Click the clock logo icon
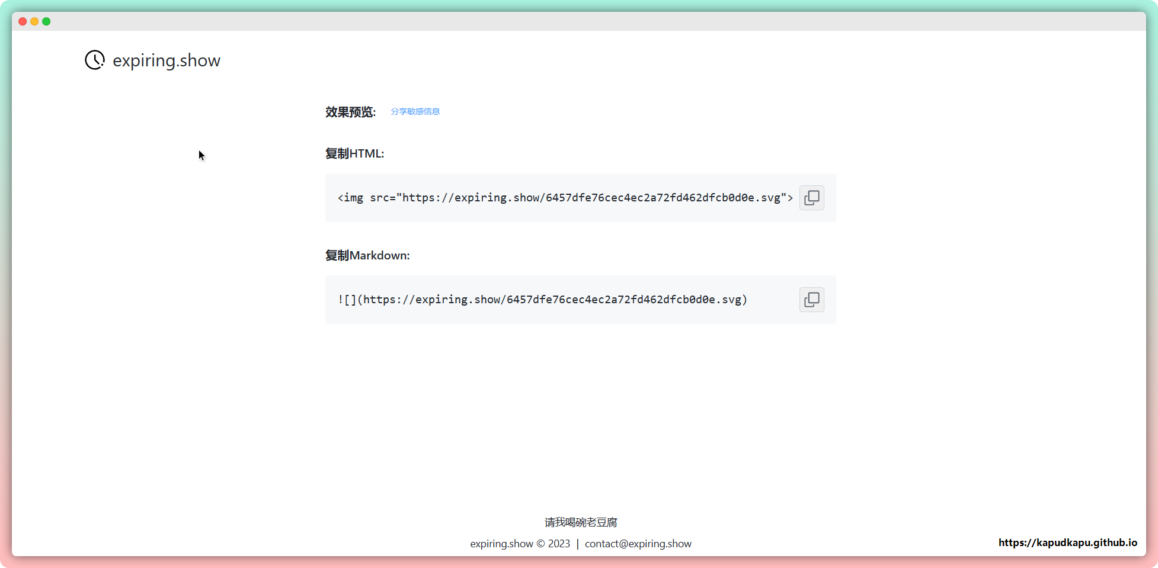 [x=95, y=60]
